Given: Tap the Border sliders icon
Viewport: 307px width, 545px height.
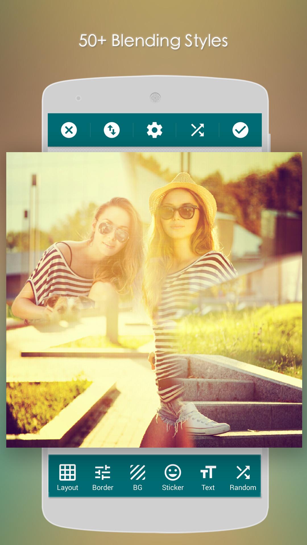Looking at the screenshot, I should [103, 472].
